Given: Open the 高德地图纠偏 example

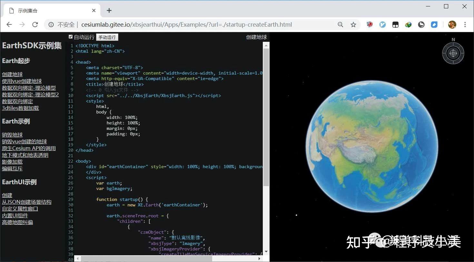Looking at the screenshot, I should pyautogui.click(x=17, y=222).
